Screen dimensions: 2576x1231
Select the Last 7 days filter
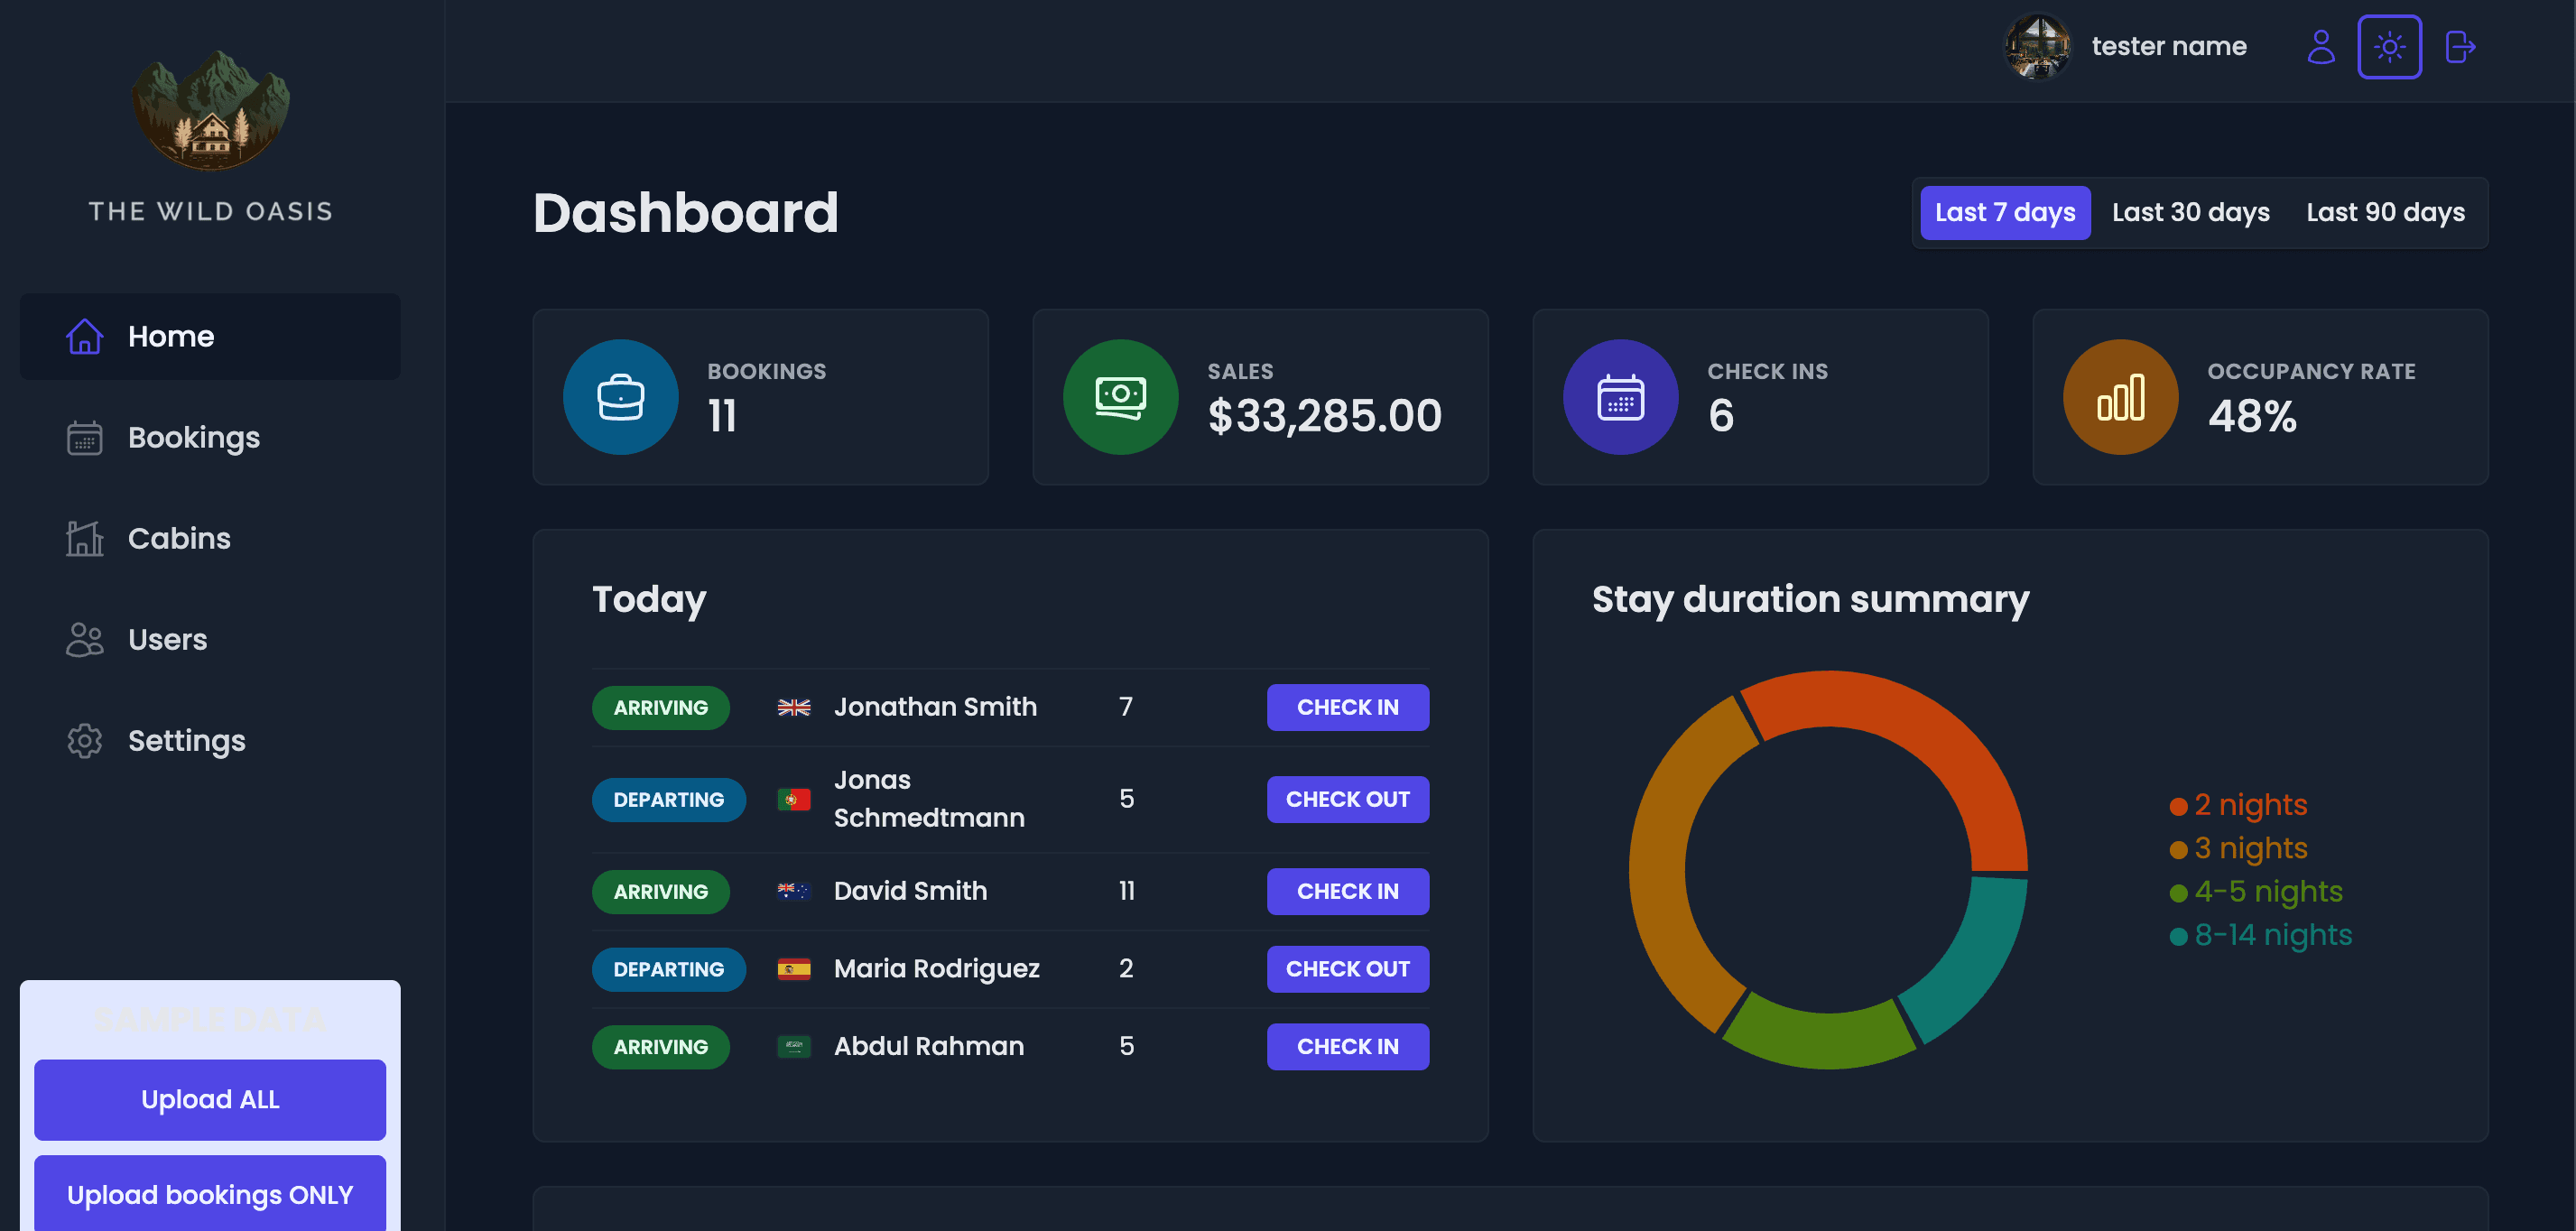(x=2004, y=213)
